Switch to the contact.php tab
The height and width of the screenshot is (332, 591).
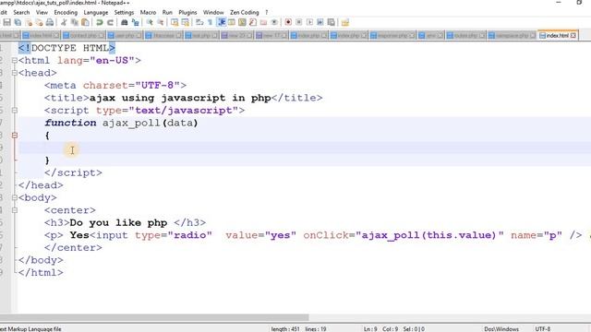[83, 35]
